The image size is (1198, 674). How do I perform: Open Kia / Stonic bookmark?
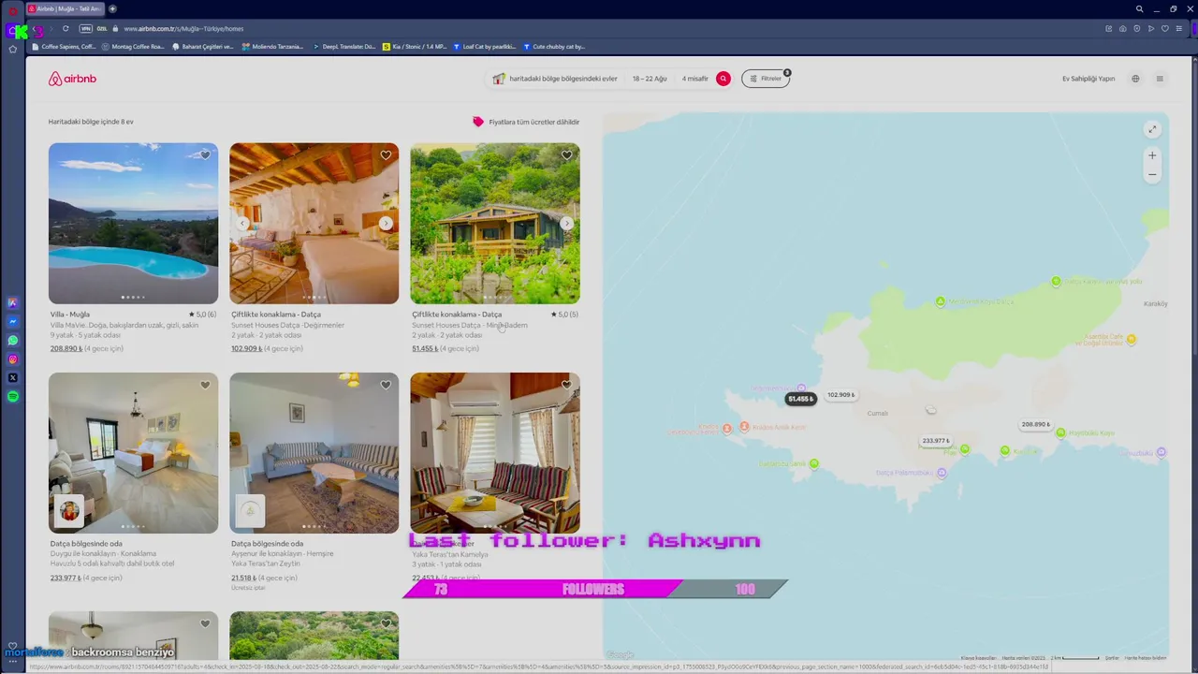click(x=415, y=46)
